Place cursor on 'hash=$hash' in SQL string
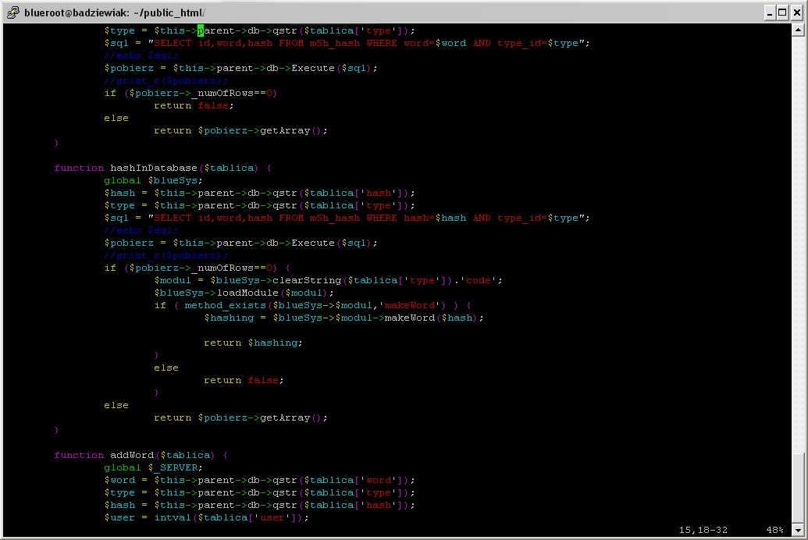This screenshot has height=540, width=808. tap(435, 218)
